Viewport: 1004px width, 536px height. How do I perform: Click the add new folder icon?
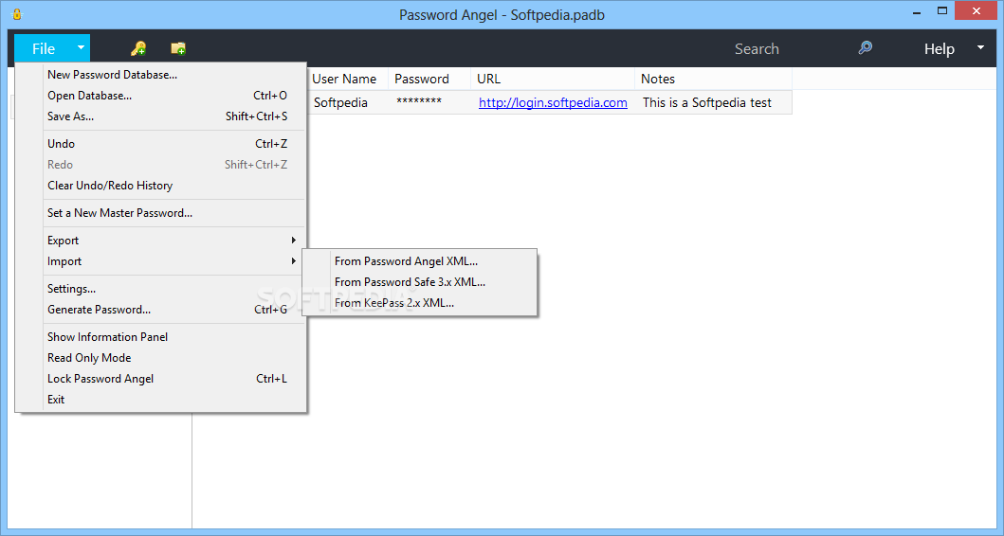pos(178,48)
